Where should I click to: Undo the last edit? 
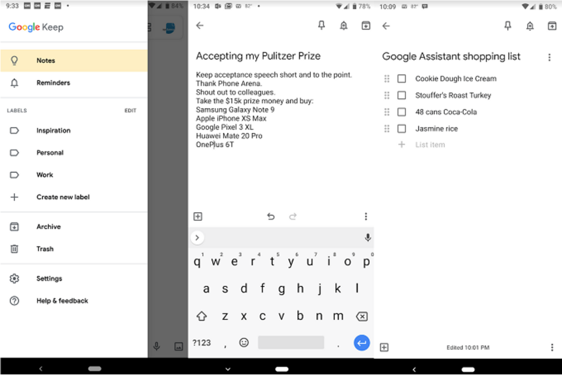[271, 217]
